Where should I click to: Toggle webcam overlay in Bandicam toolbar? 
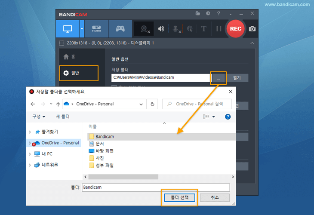[x=144, y=29]
